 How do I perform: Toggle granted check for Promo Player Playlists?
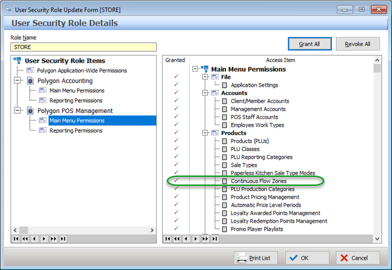coord(176,228)
